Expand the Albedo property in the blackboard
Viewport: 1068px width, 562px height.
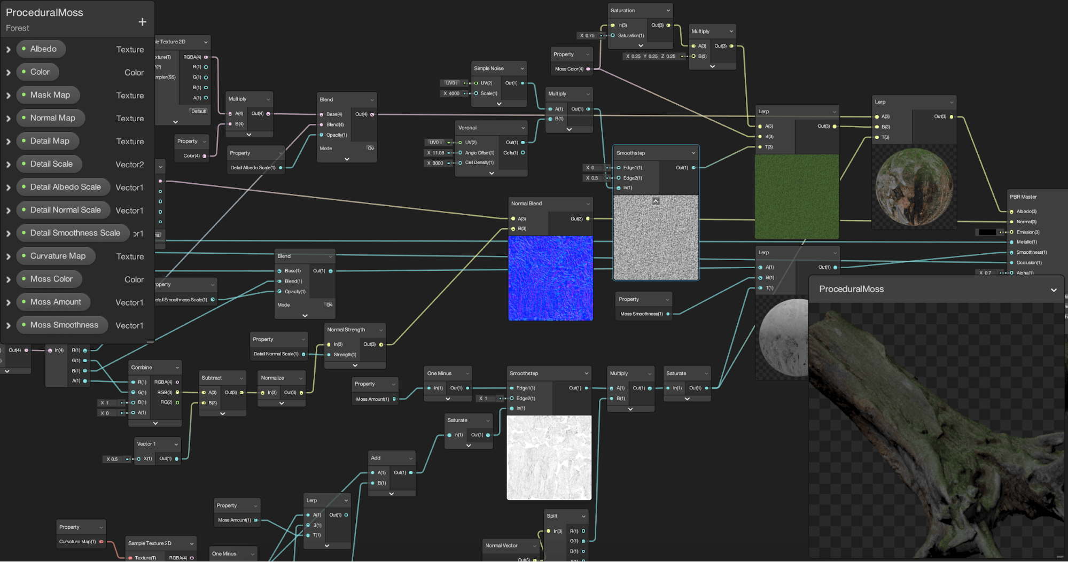9,50
